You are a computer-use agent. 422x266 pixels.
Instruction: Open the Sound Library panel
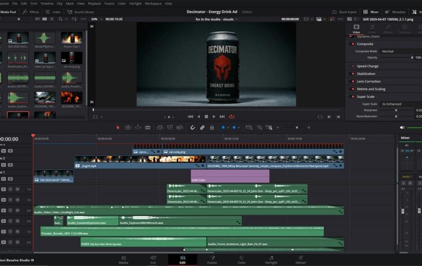[80, 12]
